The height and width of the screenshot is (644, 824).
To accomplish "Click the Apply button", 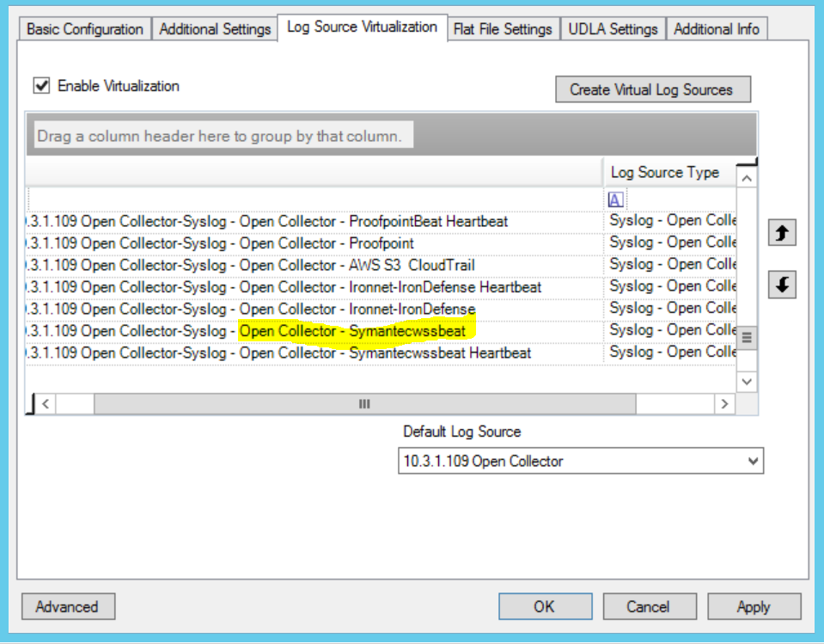I will coord(754,606).
